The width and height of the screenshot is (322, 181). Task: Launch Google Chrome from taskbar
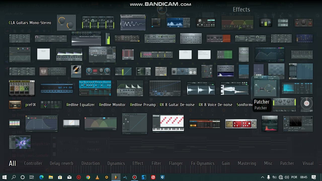[x=88, y=177]
